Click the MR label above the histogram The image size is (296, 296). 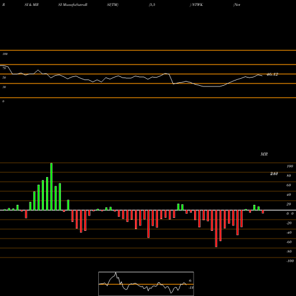click(264, 154)
